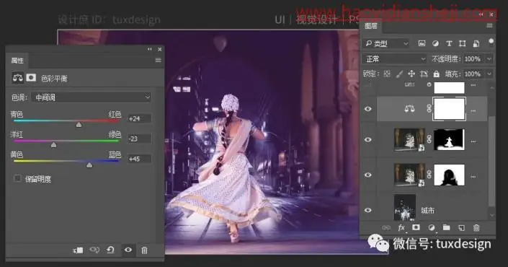This screenshot has height=267, width=508.
Task: Filter layers by shape layers
Action: pos(463,43)
